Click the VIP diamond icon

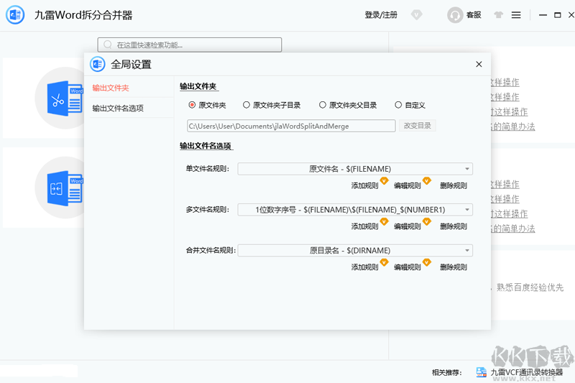coord(416,15)
